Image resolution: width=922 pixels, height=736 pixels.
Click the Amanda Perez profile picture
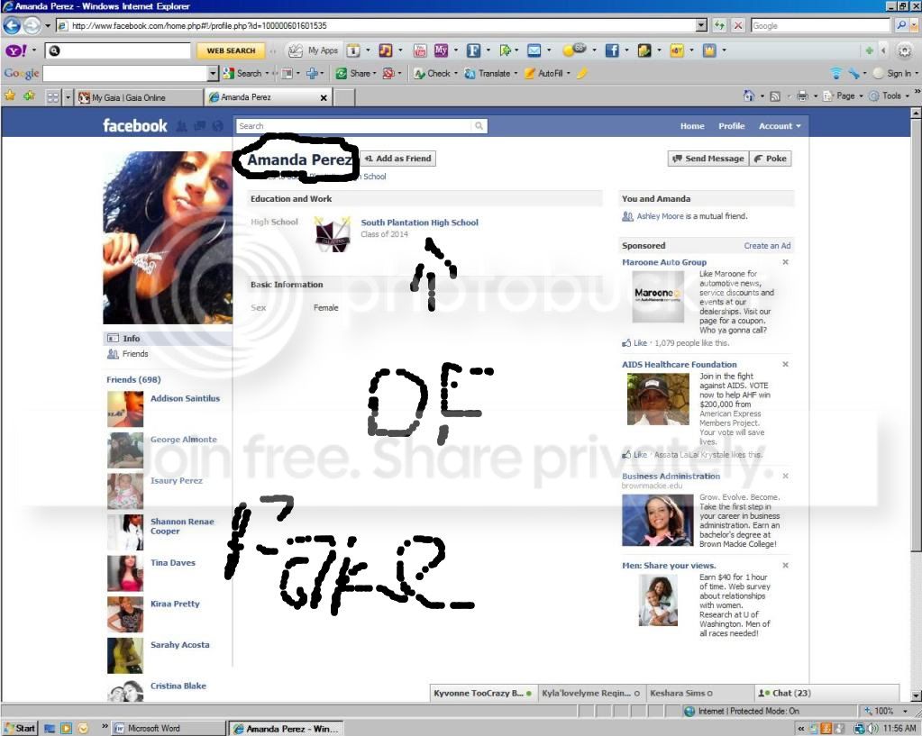(x=168, y=238)
